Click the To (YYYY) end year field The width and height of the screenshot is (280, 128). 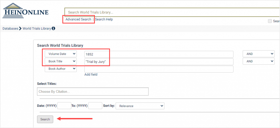coord(95,106)
